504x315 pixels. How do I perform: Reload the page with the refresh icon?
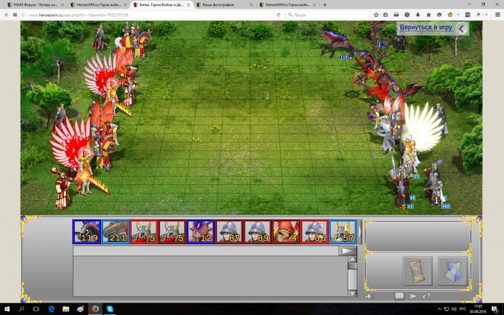pos(278,15)
